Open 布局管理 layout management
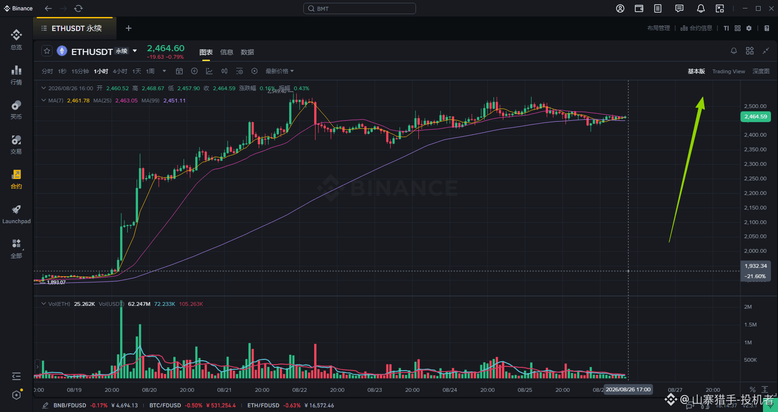Viewport: 778px width, 412px height. point(658,28)
